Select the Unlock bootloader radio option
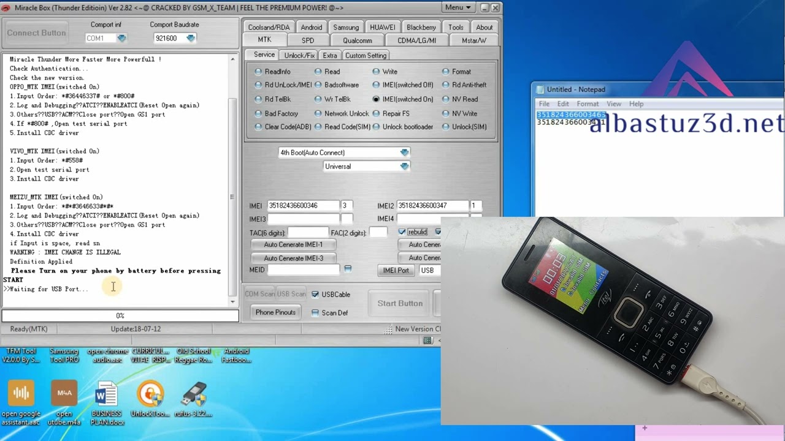This screenshot has width=785, height=441. click(x=376, y=127)
